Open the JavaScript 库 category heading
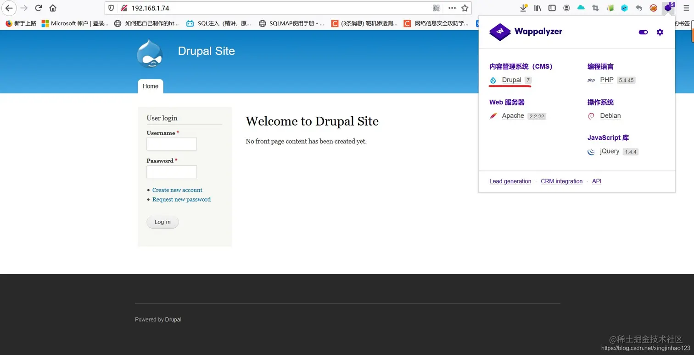Viewport: 694px width, 355px height. [x=608, y=137]
